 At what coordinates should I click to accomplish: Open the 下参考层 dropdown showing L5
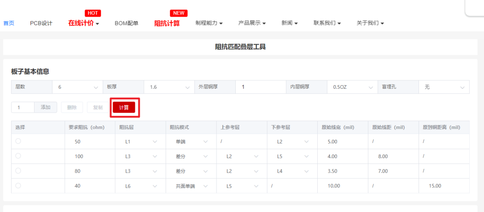(293, 156)
